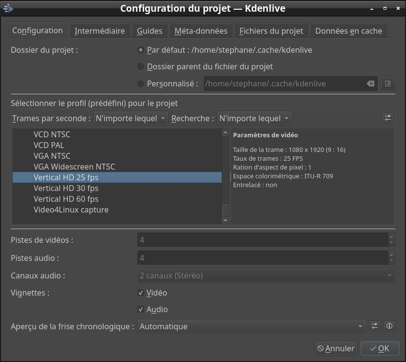
Task: Open profile management settings icon
Action: click(387, 118)
